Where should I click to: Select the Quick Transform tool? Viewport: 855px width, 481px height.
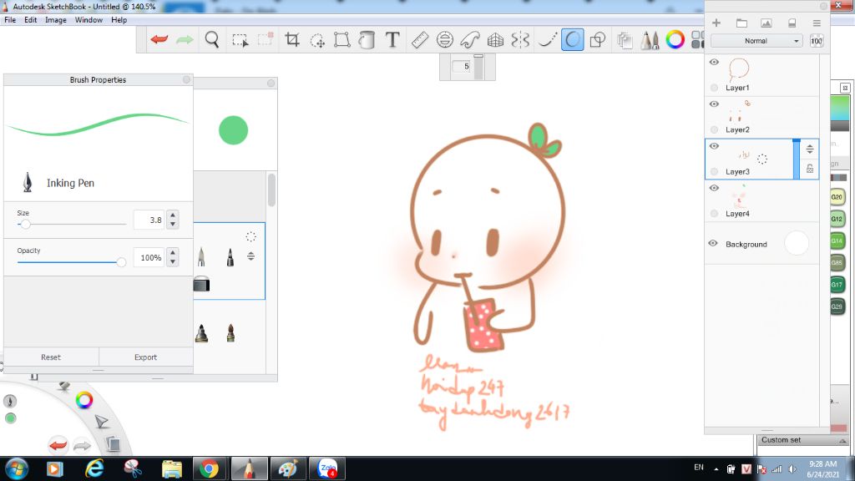click(x=316, y=40)
